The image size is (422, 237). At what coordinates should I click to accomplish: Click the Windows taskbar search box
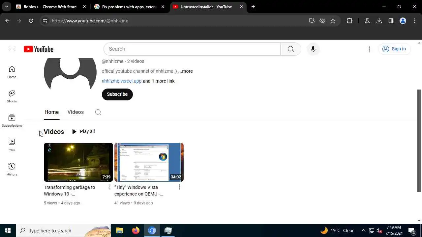coord(63,230)
